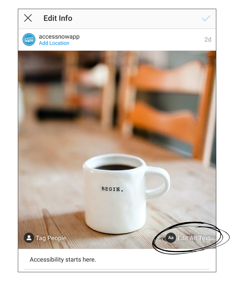Click the 2d timestamp
The height and width of the screenshot is (285, 234).
[208, 40]
